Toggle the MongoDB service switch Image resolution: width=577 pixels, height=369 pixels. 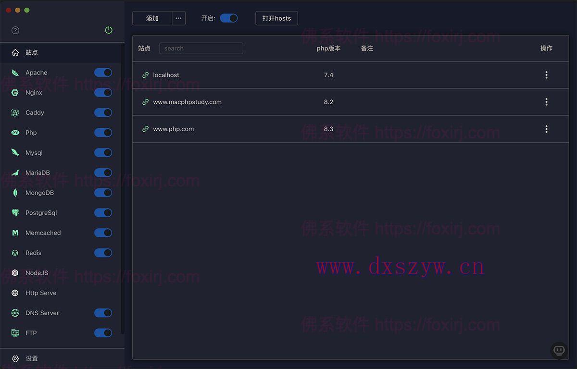tap(103, 193)
